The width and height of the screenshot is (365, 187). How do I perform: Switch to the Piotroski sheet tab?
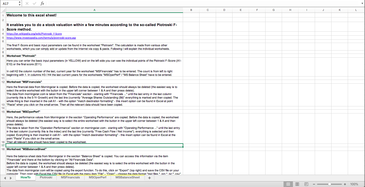tap(46, 177)
